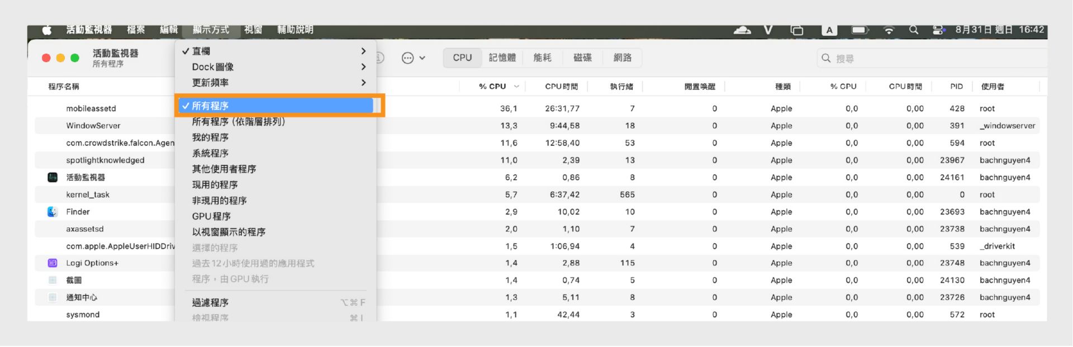This screenshot has height=347, width=1073.
Task: Open Control Center in menu bar
Action: click(938, 30)
